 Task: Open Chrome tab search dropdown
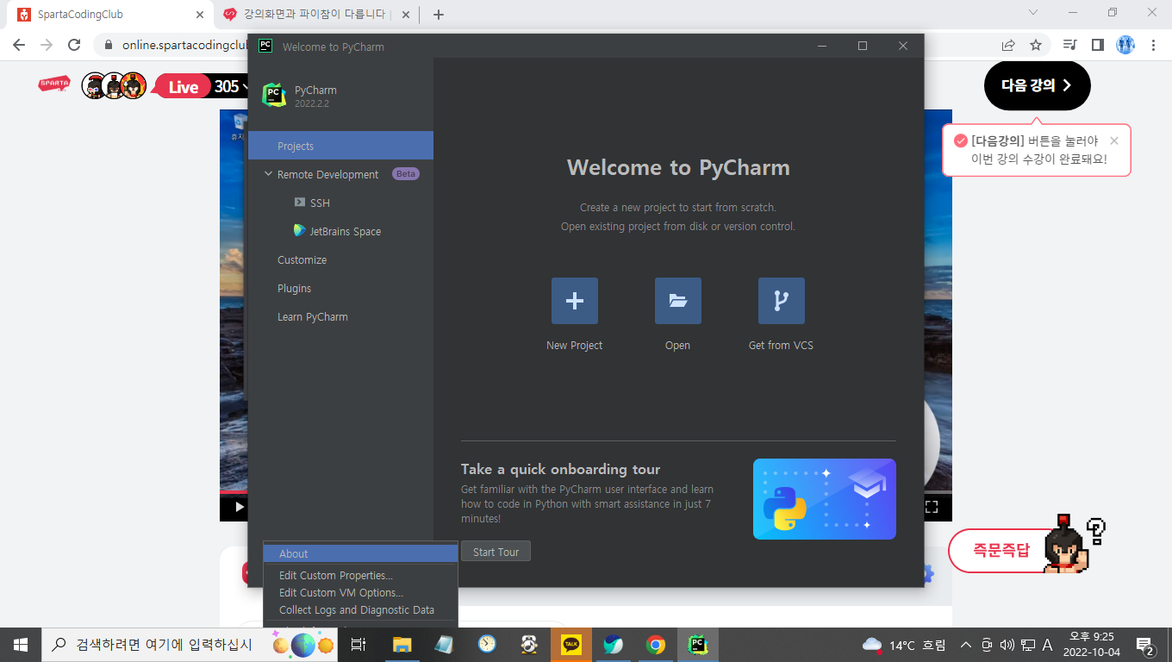(1034, 12)
